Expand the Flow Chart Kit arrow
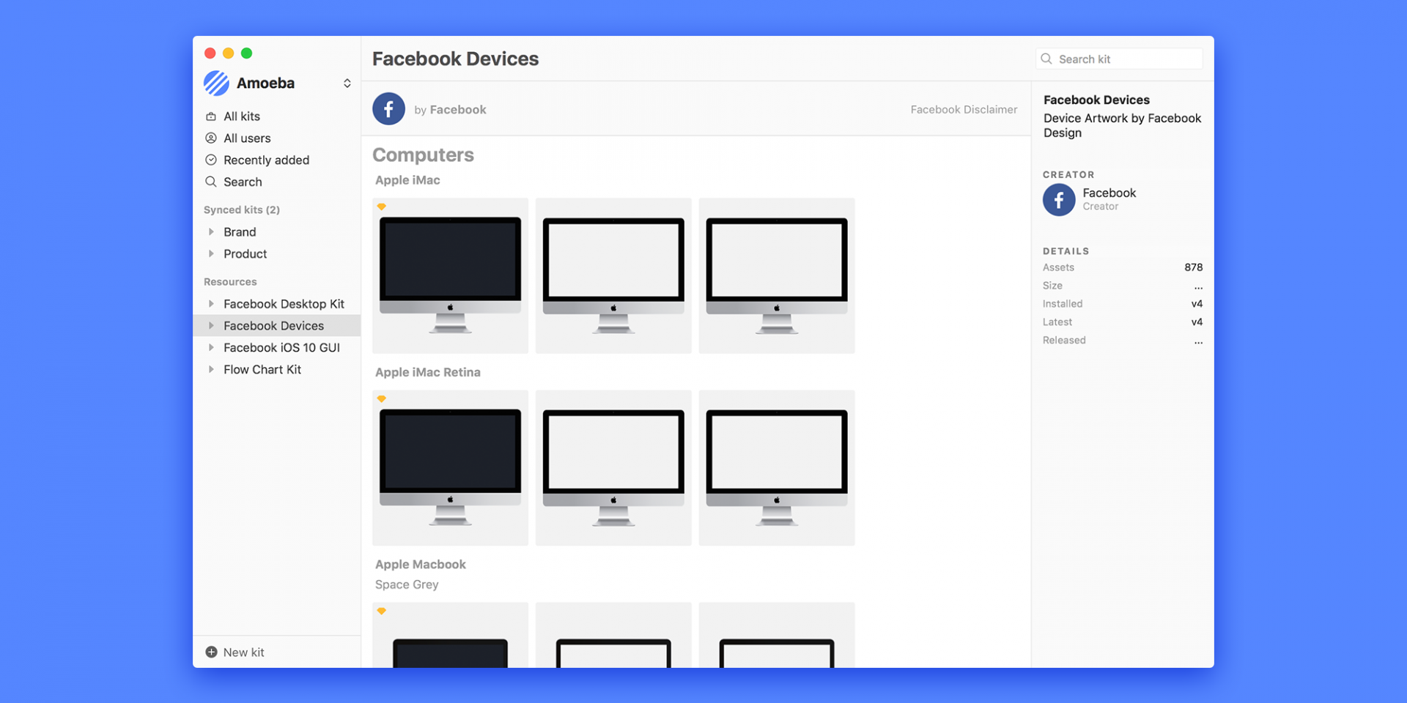 pos(211,370)
